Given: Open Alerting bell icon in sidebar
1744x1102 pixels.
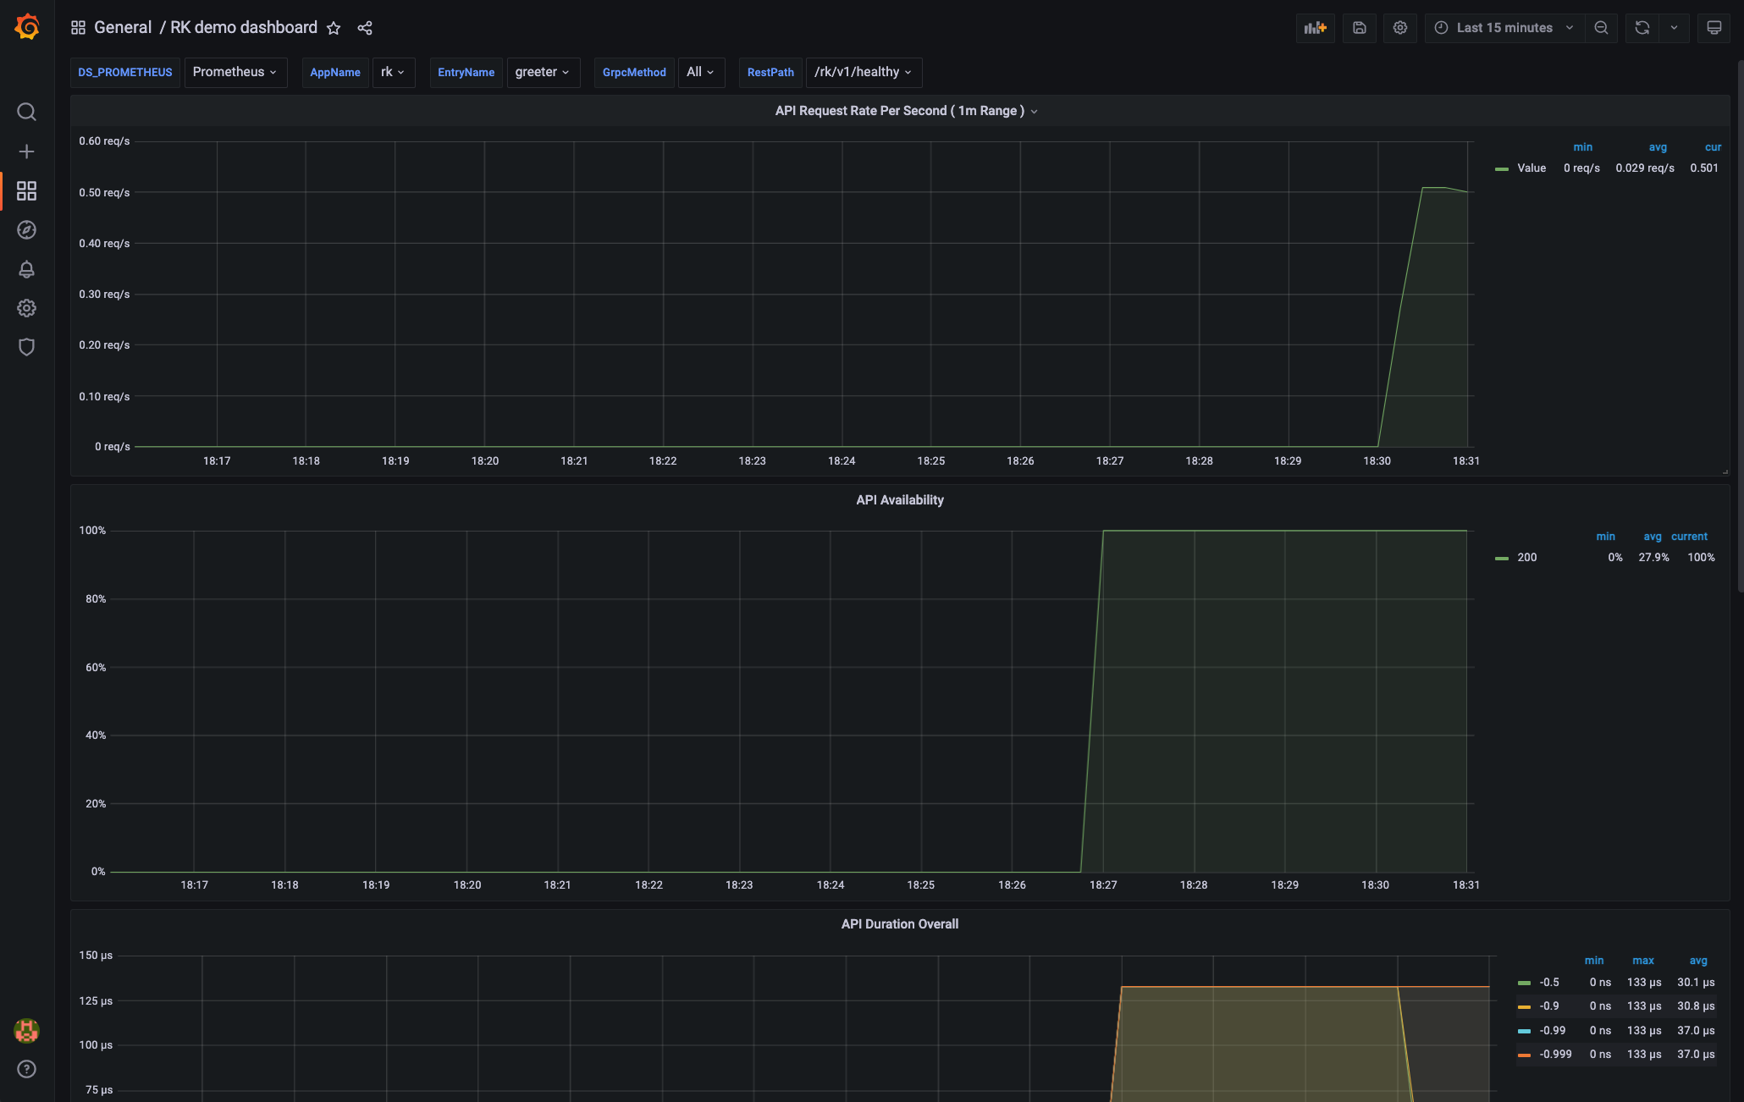Looking at the screenshot, I should tap(27, 269).
